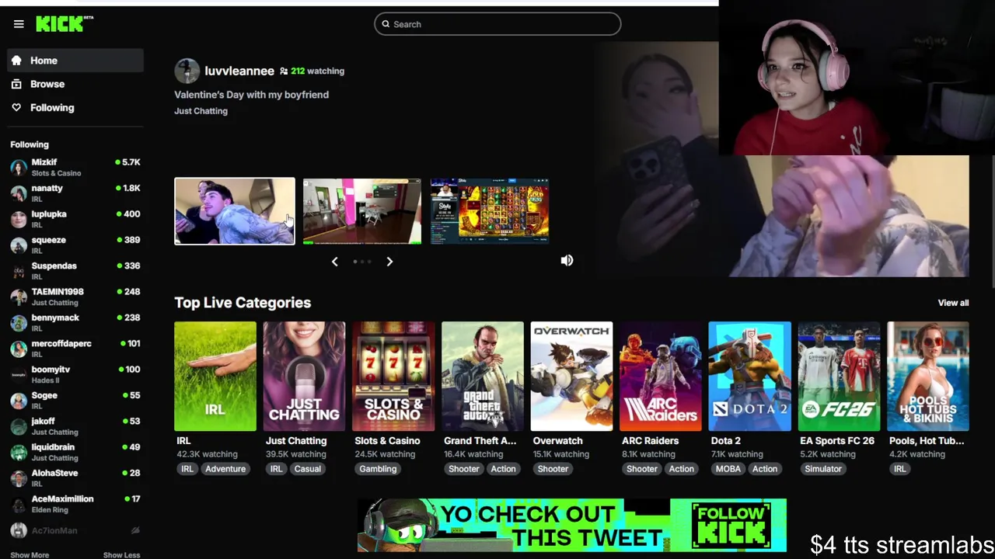Open the luvvleannee channel name link
Image resolution: width=995 pixels, height=559 pixels.
point(239,71)
